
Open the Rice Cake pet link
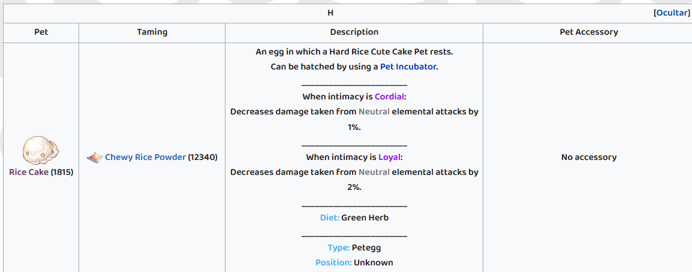pyautogui.click(x=29, y=173)
